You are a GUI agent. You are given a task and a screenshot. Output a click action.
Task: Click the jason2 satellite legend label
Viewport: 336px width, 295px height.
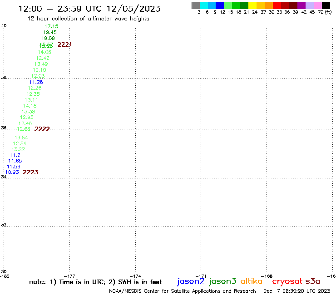click(x=191, y=281)
